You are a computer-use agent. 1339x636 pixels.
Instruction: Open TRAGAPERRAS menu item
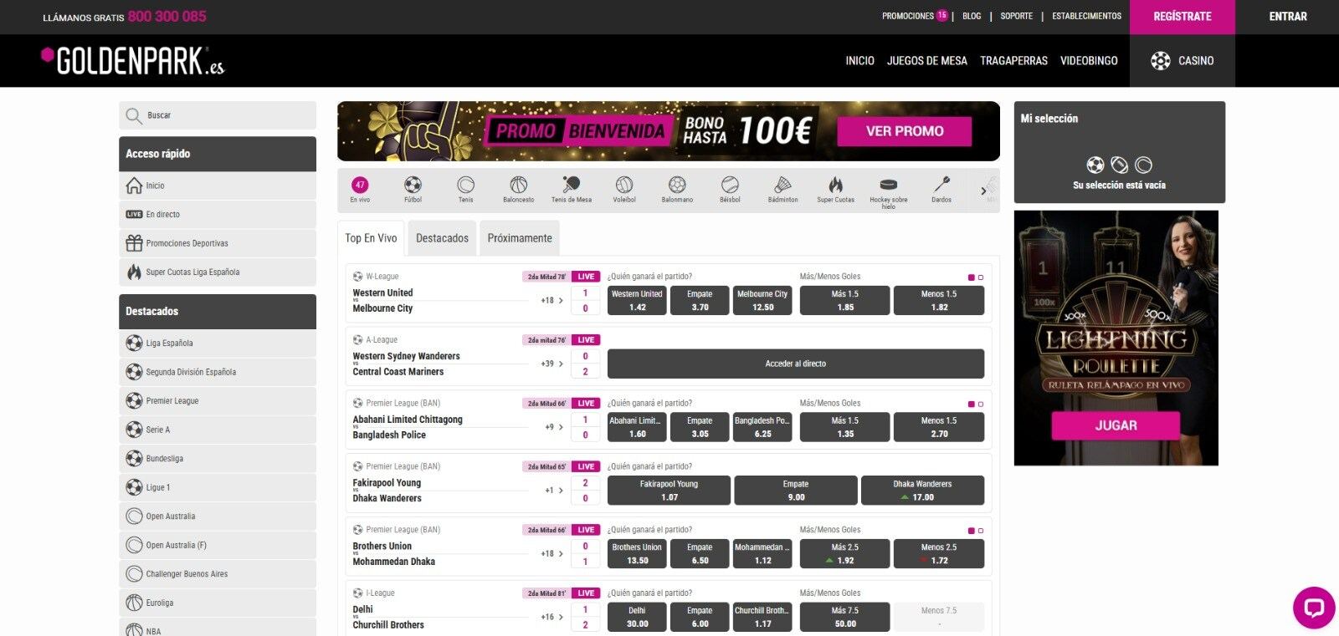1013,60
